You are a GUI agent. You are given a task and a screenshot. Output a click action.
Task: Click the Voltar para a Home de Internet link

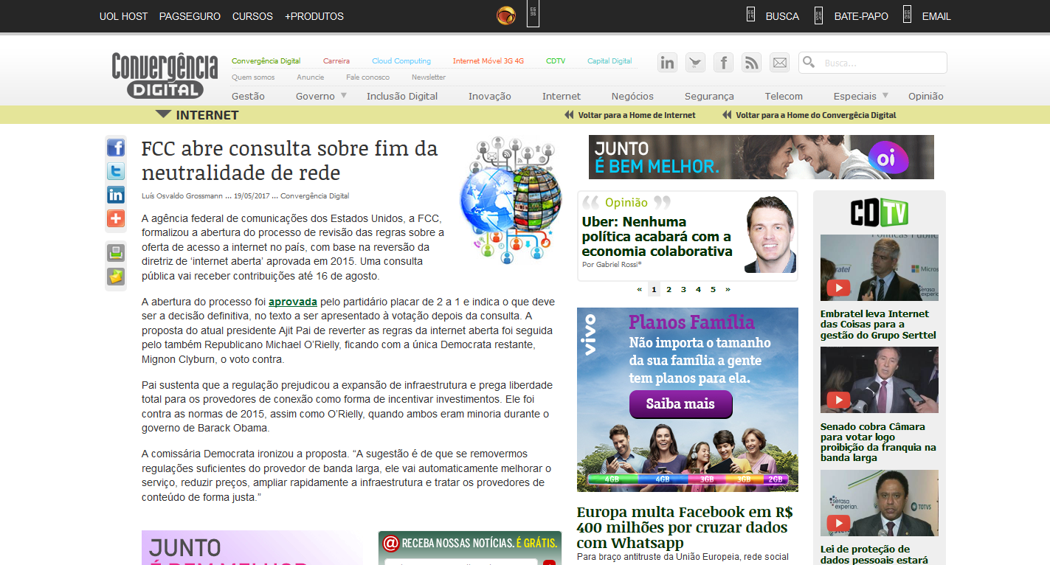tap(637, 115)
